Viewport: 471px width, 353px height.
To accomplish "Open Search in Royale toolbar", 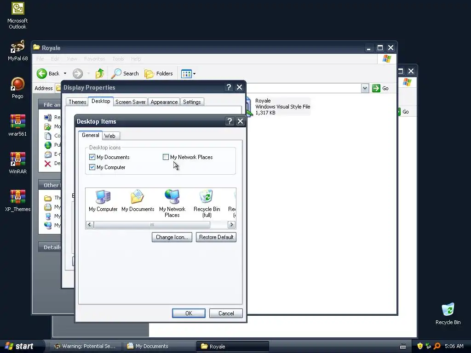I will point(125,74).
